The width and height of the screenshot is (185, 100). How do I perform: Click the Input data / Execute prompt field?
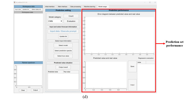click(x=63, y=31)
